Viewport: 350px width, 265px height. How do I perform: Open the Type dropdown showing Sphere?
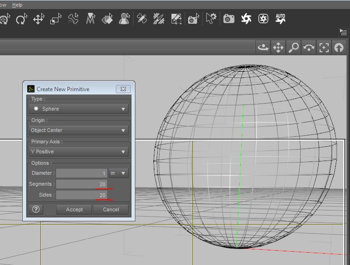click(79, 109)
